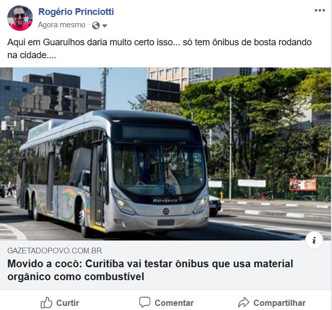Open the Rogério Princiotti profile name link

(x=76, y=12)
